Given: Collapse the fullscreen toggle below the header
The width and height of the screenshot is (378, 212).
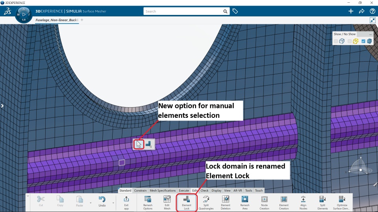Looking at the screenshot, I should (x=373, y=20).
